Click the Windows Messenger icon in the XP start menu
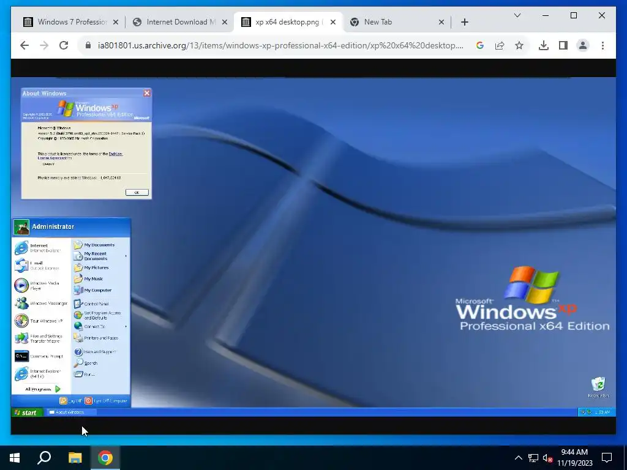Viewport: 627px width, 470px height. (x=21, y=304)
